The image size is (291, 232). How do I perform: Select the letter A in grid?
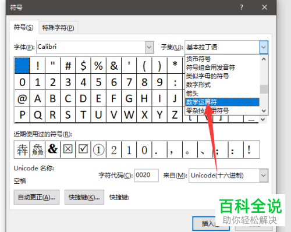click(x=38, y=98)
